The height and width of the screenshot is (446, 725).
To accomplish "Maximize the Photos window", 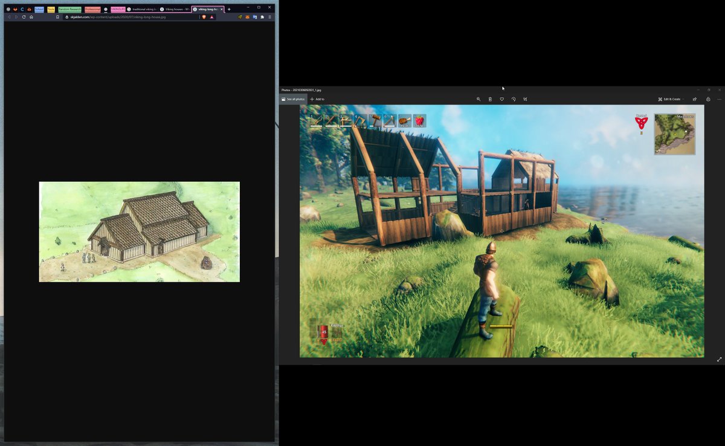I will coord(709,89).
